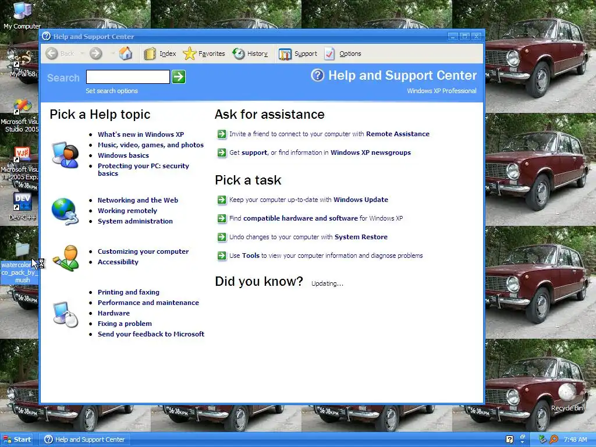596x447 pixels.
Task: Go to the Home page icon
Action: tap(126, 54)
